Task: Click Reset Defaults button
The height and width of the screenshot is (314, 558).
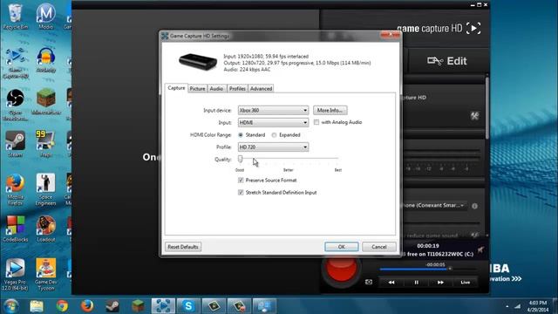Action: 183,247
